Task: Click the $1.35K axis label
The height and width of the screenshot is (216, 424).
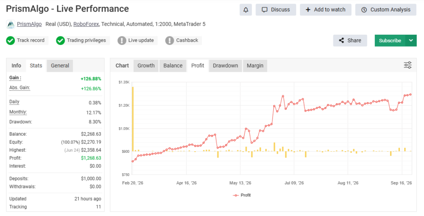Action: (124, 82)
